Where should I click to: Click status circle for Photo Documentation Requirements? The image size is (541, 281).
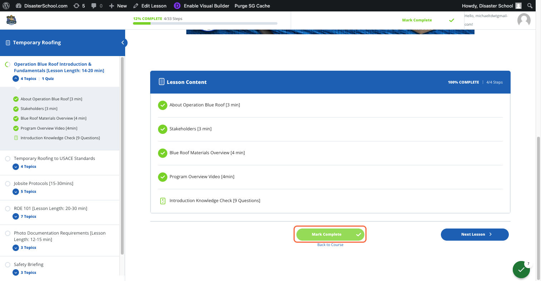[x=8, y=233]
